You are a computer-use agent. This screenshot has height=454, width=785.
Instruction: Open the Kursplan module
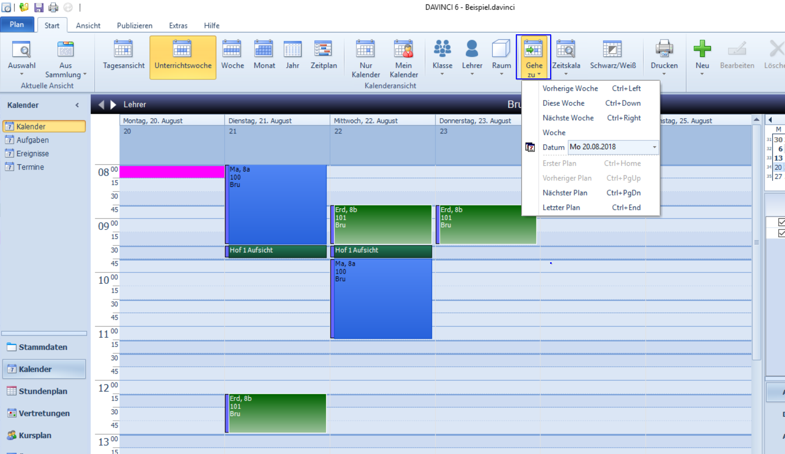tap(44, 435)
